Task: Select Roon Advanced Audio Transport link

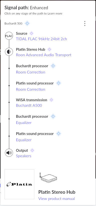Action: click(x=44, y=55)
